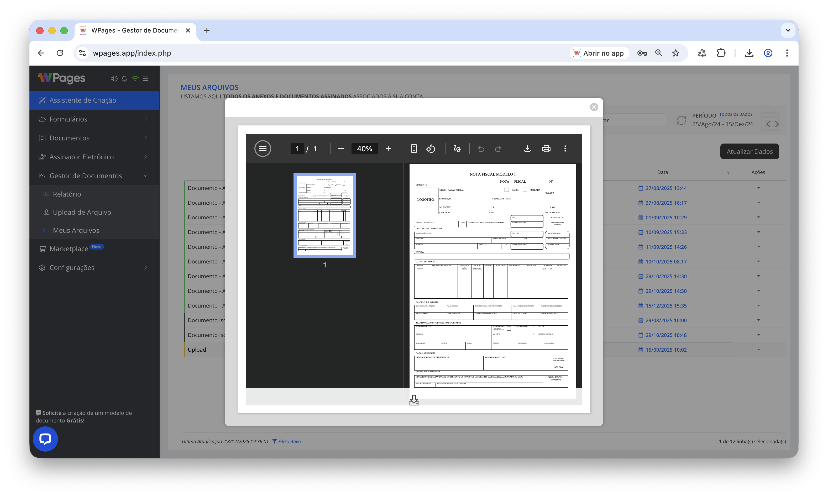
Task: Click the download icon below the PDF
Action: pyautogui.click(x=414, y=400)
